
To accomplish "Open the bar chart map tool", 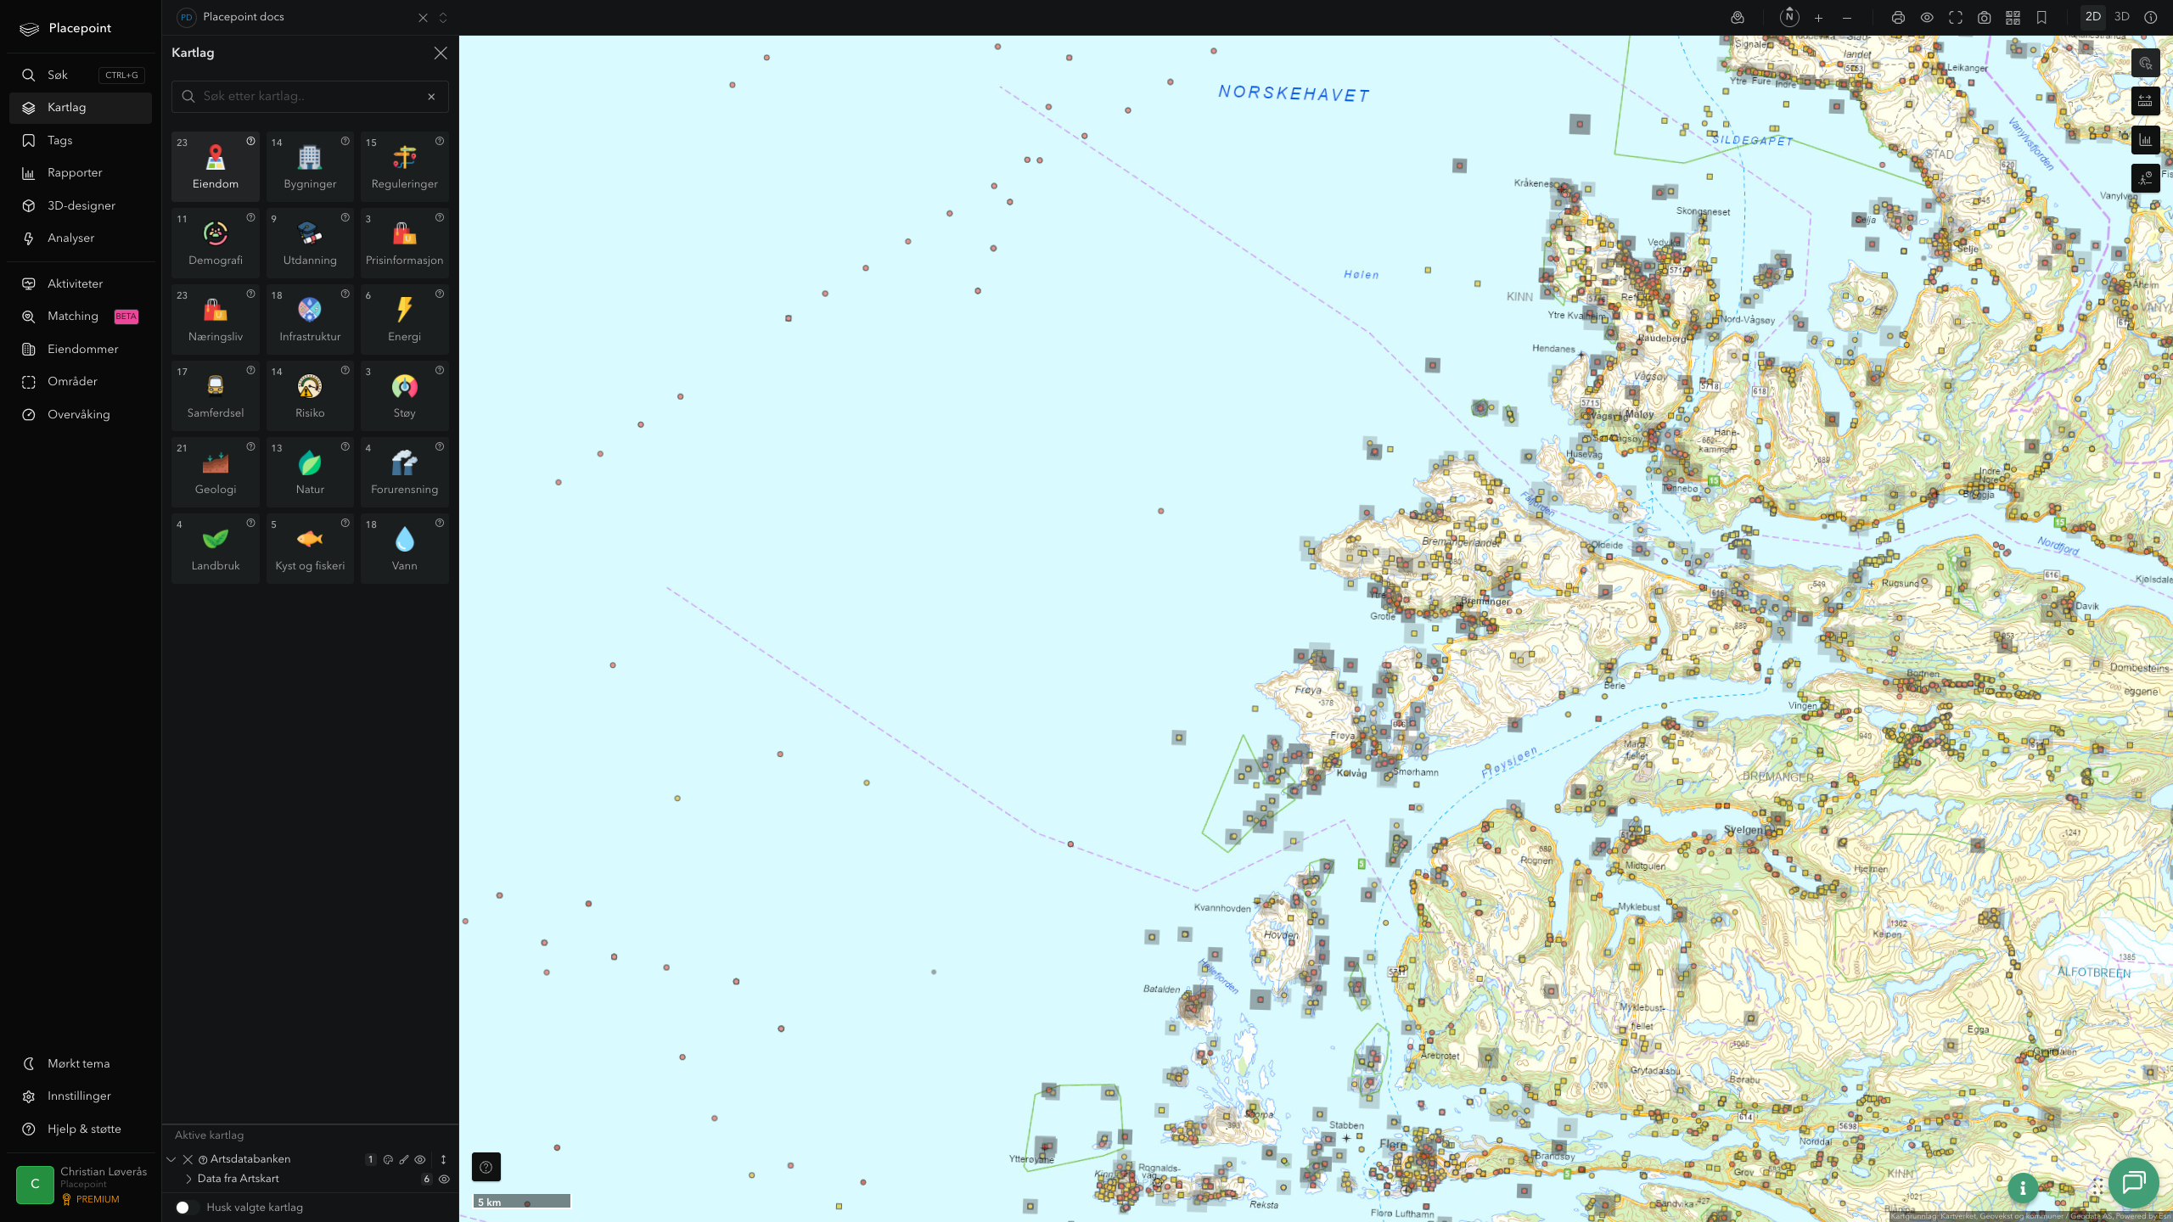I will 2145,140.
